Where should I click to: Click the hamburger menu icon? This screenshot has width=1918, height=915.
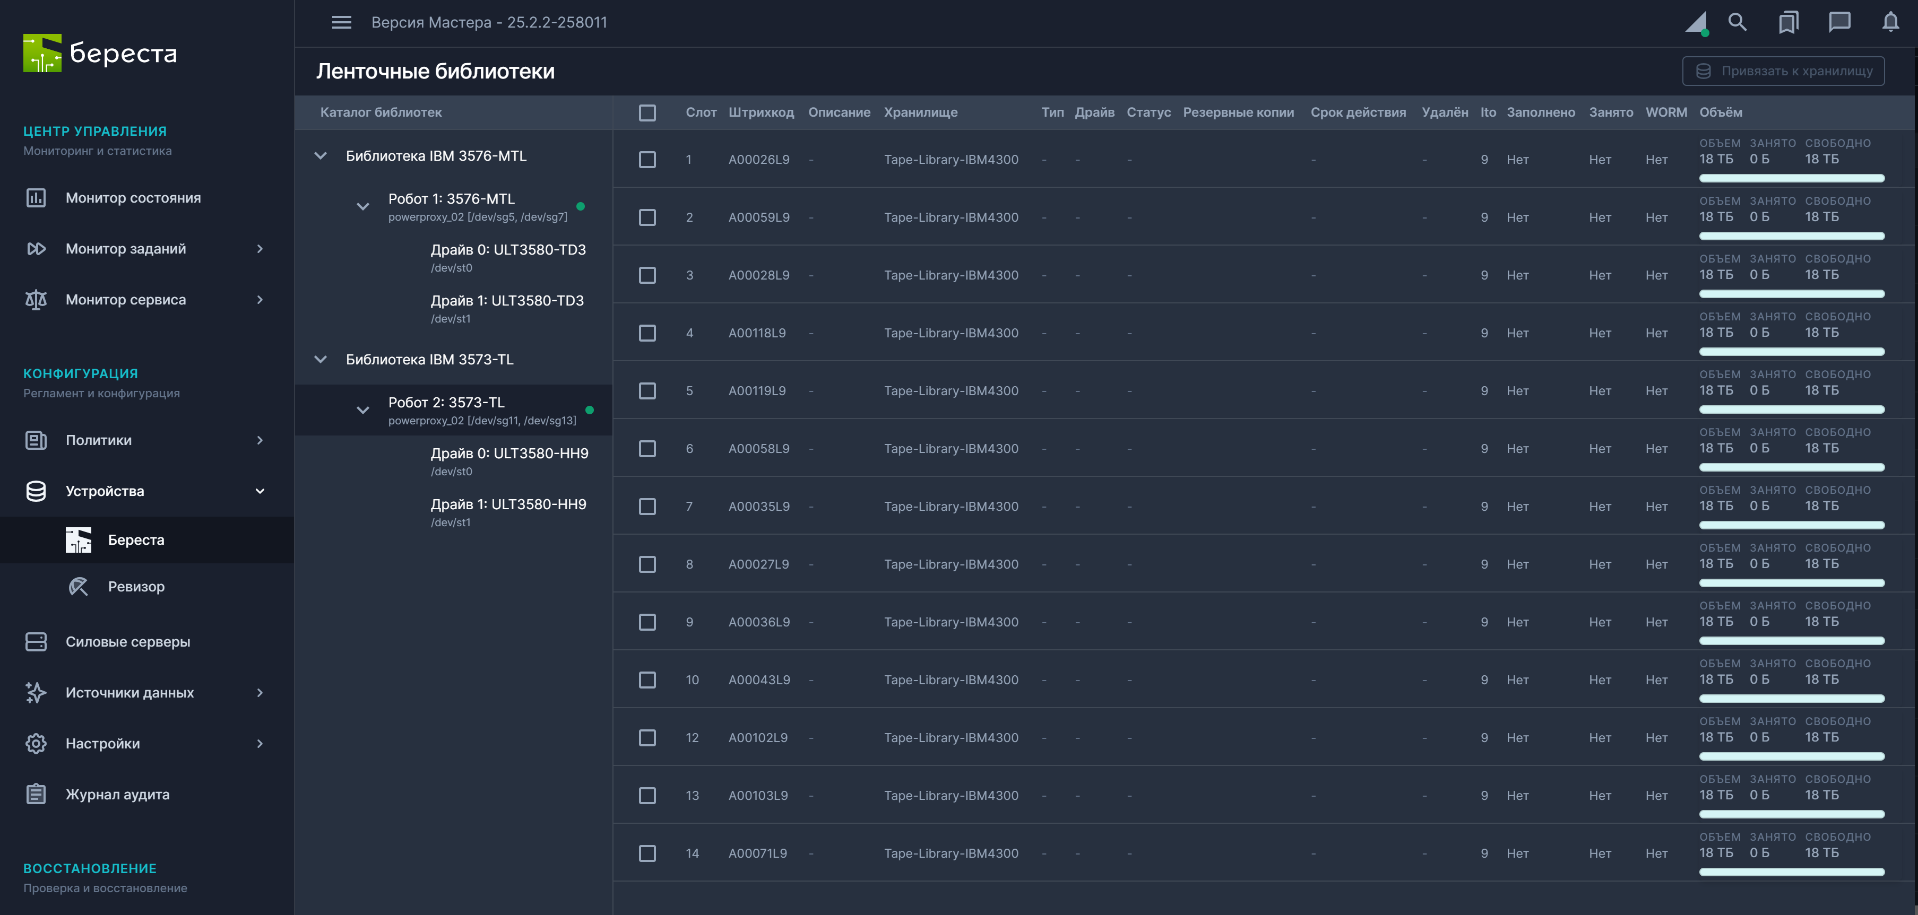(x=341, y=22)
